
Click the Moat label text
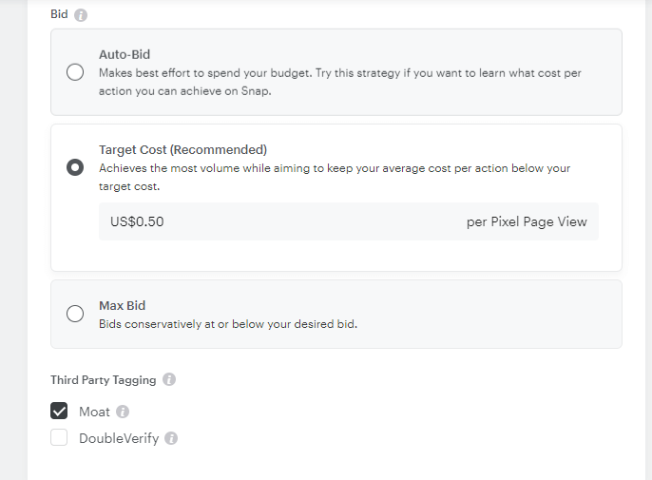coord(94,412)
